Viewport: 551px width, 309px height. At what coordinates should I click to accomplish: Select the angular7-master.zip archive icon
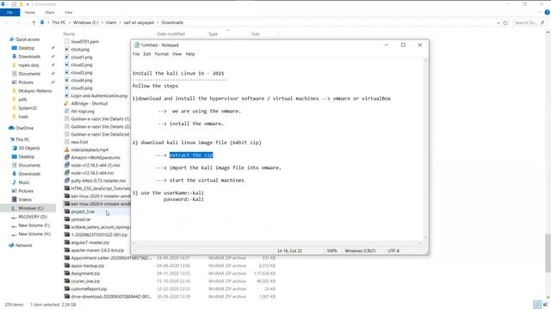(x=66, y=242)
